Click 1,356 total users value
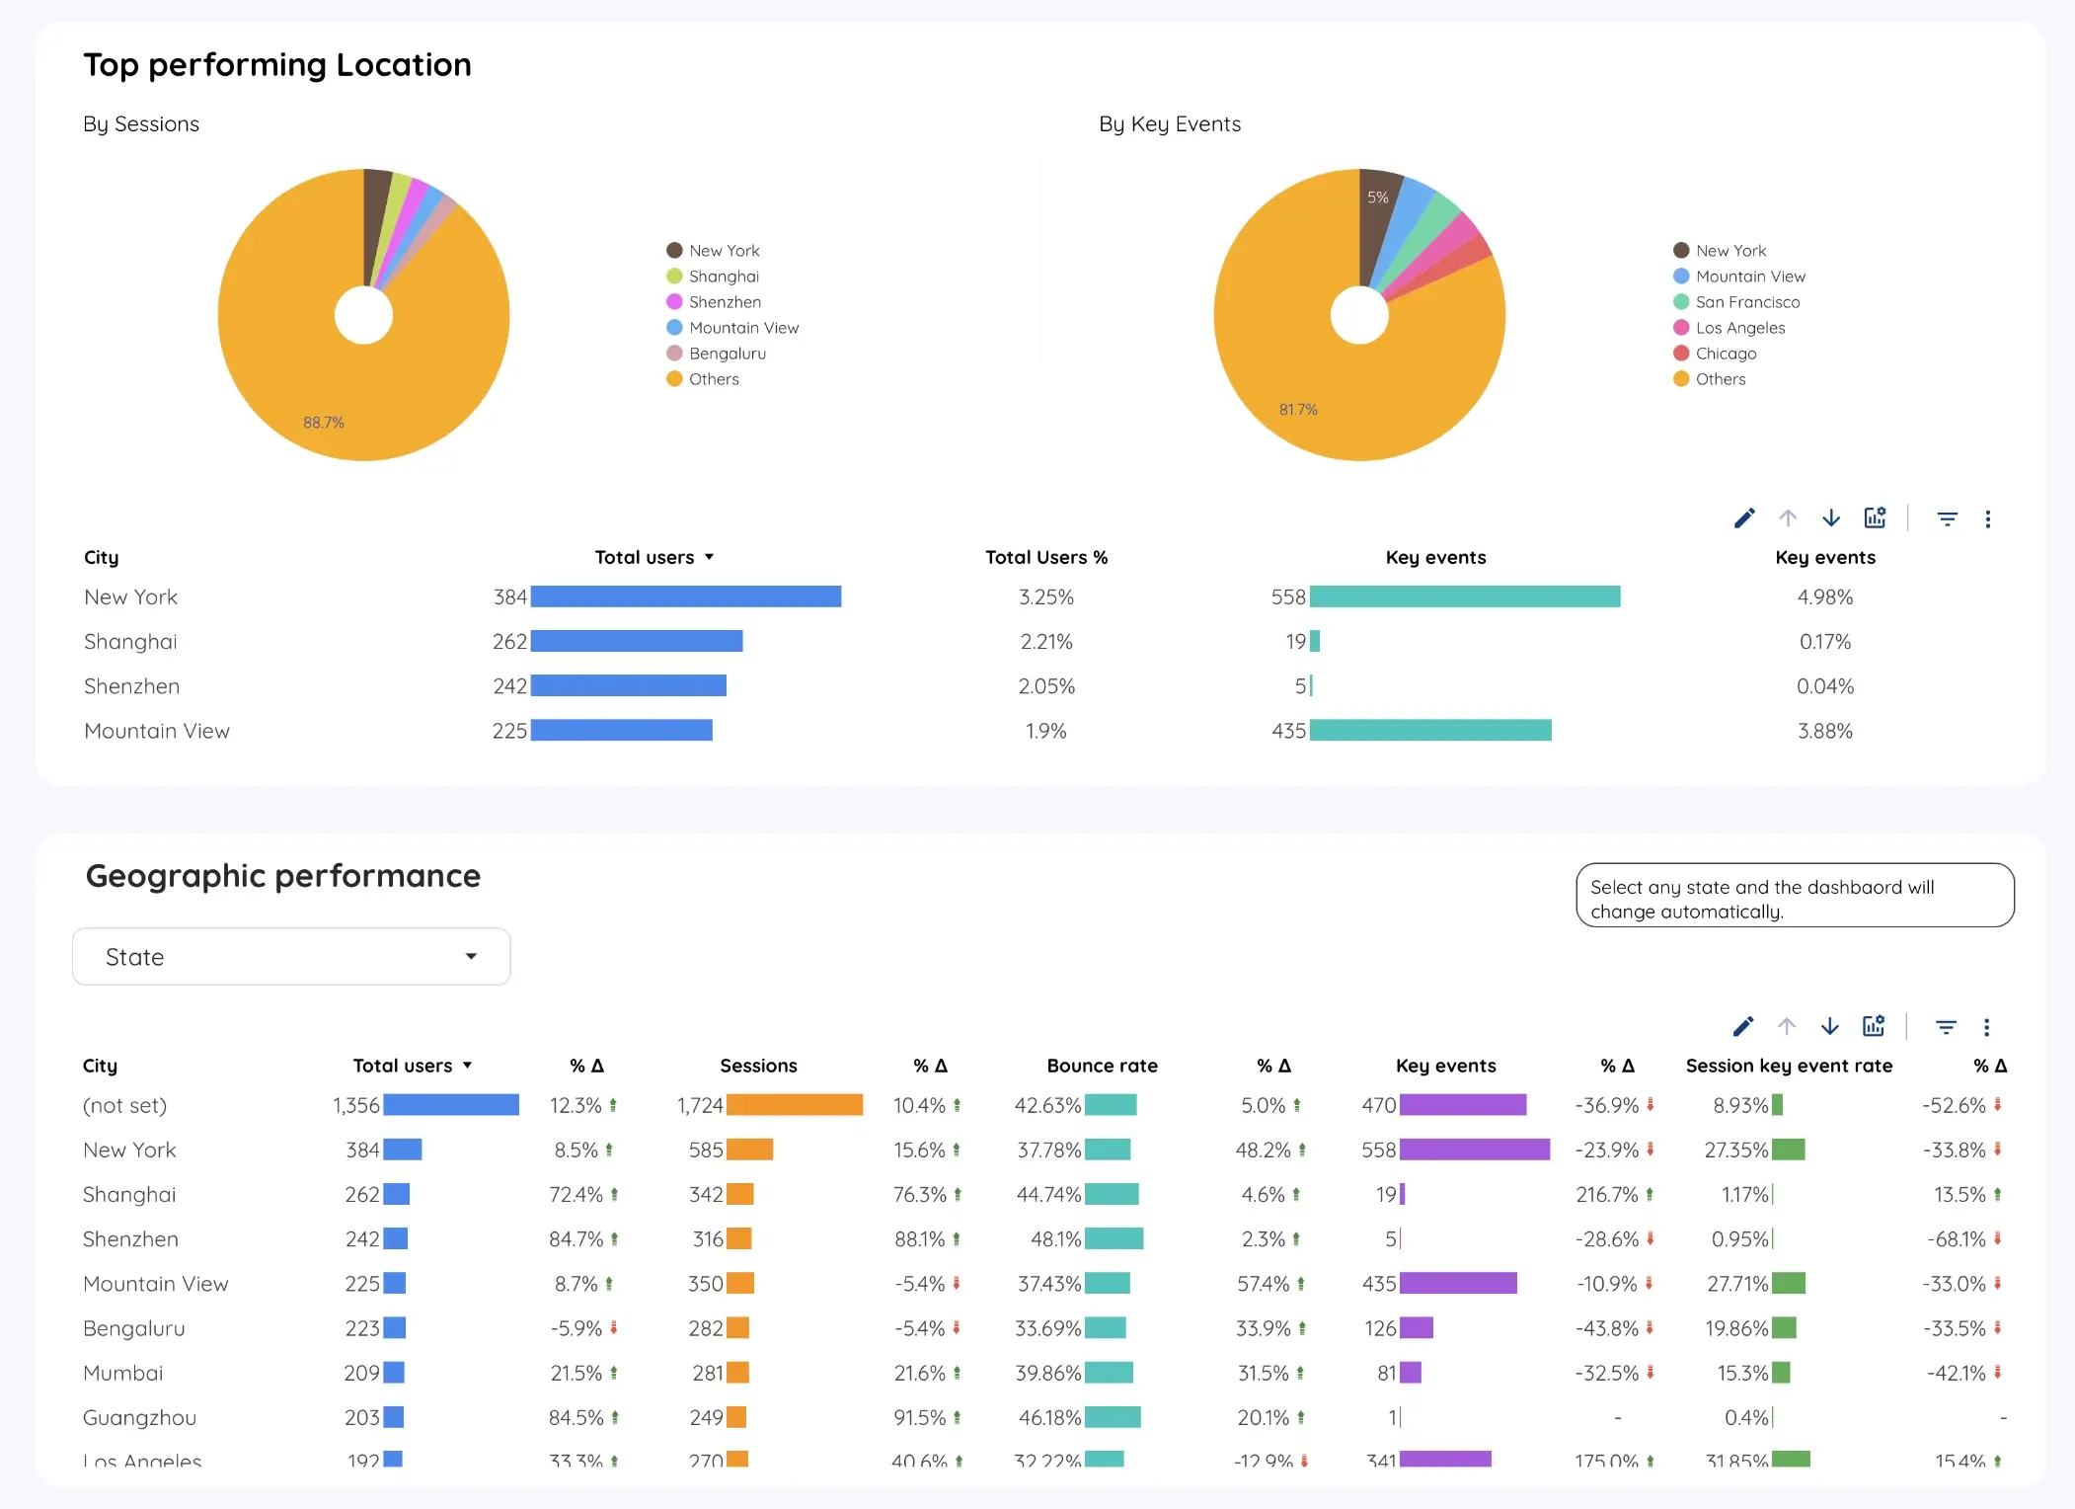This screenshot has width=2075, height=1509. [355, 1106]
